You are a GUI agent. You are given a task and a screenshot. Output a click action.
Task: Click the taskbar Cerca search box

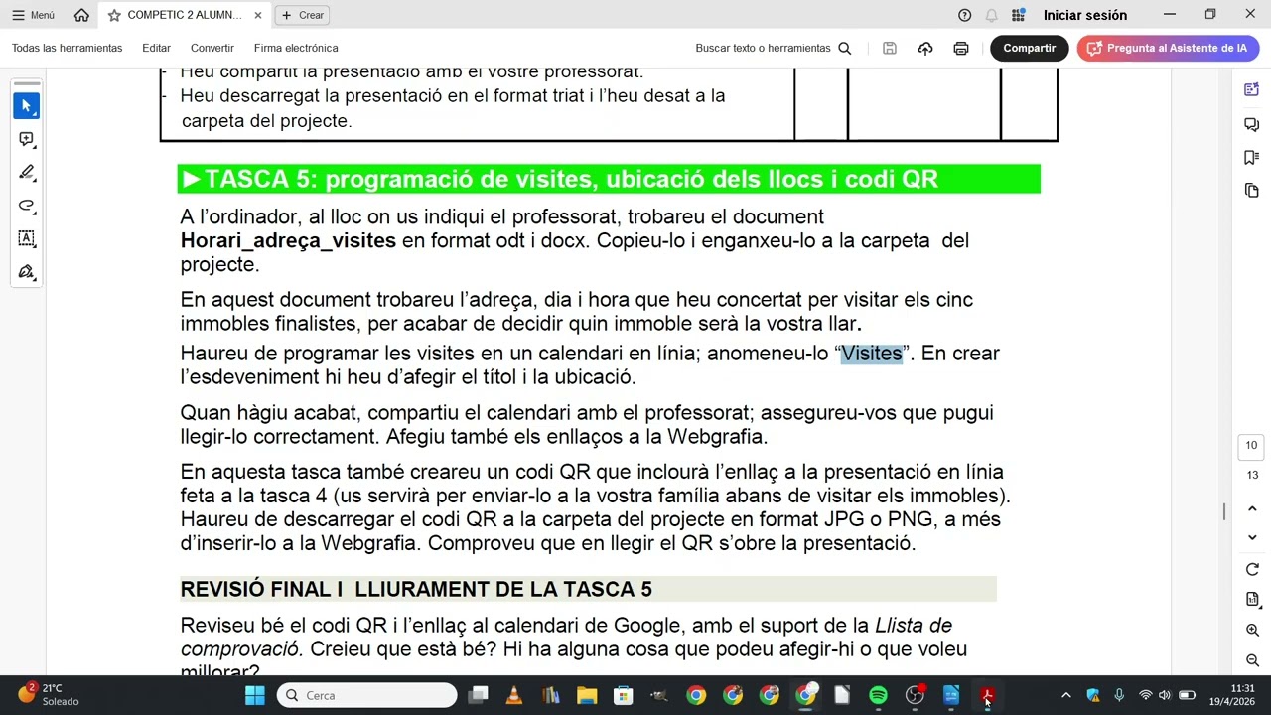tap(366, 695)
